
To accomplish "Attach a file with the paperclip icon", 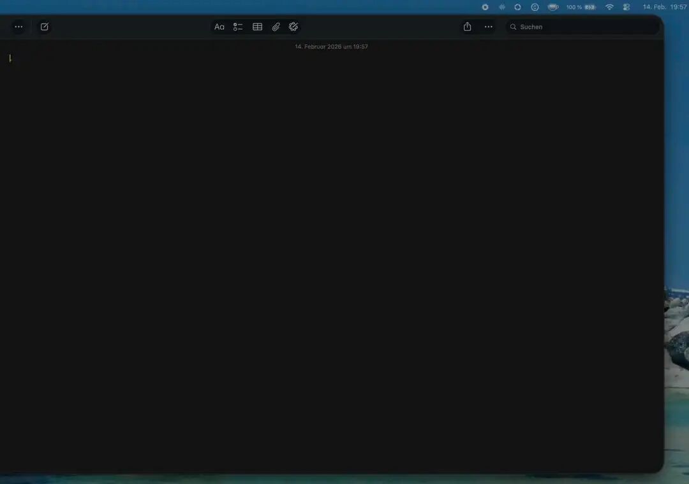I will [x=276, y=27].
